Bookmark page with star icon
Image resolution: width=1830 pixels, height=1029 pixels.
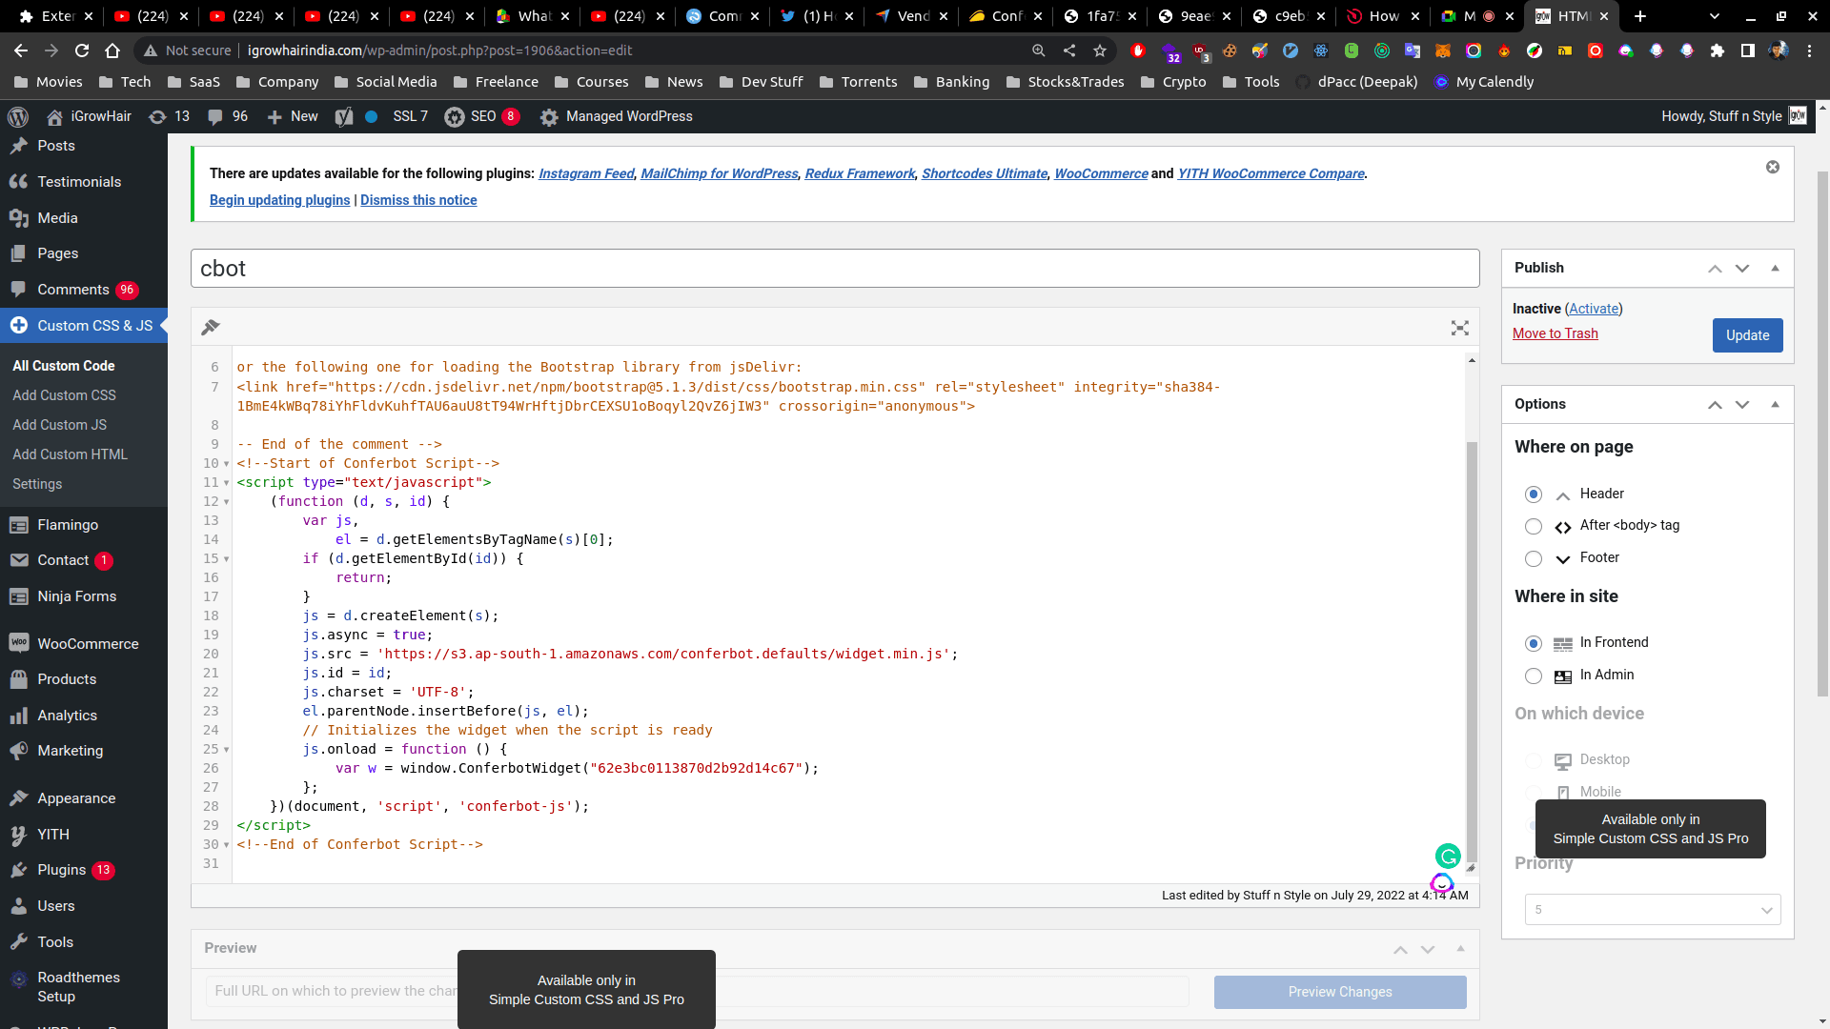[x=1100, y=50]
